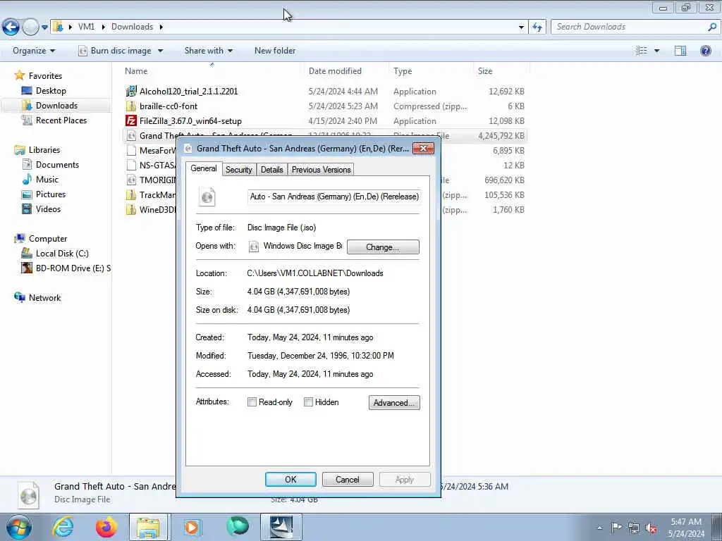This screenshot has width=722, height=541.
Task: Launch Internet Explorer from taskbar
Action: [x=62, y=527]
